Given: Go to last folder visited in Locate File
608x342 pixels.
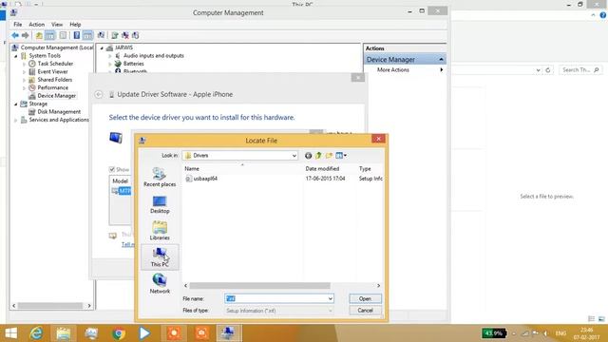Looking at the screenshot, I should pos(308,156).
